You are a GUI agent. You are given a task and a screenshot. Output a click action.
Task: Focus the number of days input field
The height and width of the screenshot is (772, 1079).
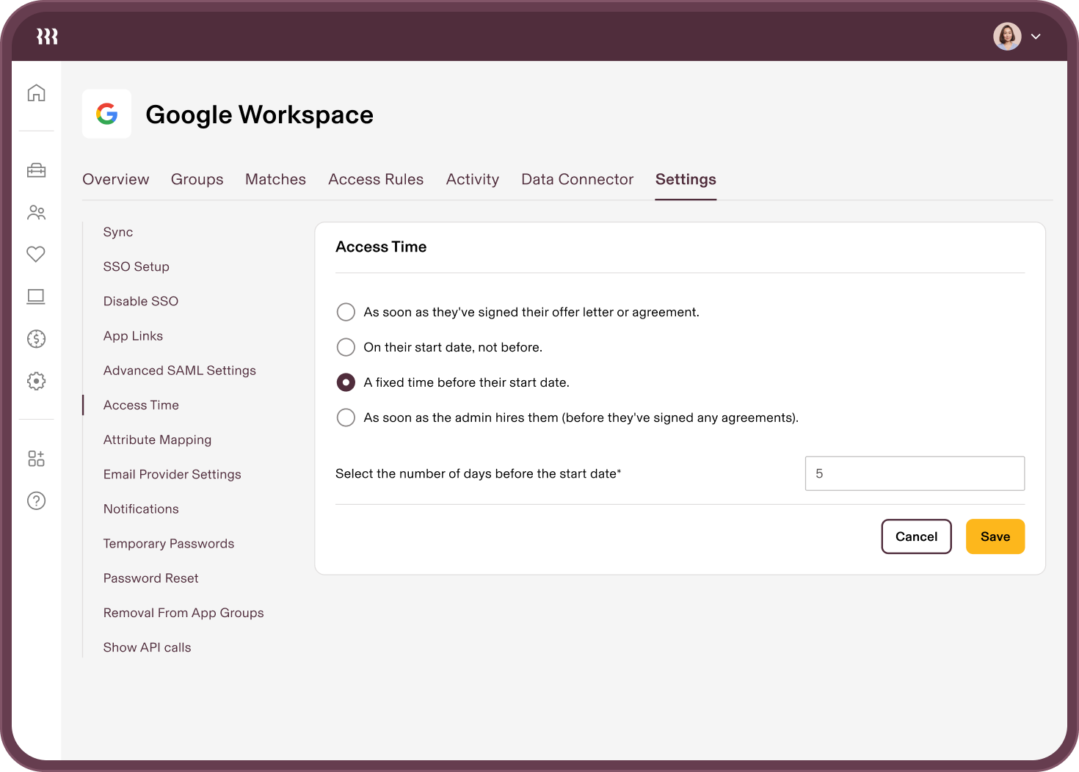(915, 473)
